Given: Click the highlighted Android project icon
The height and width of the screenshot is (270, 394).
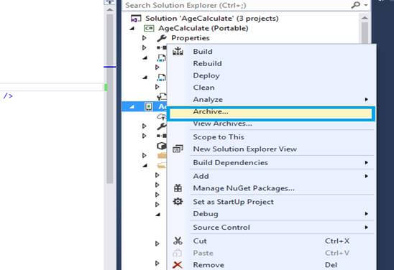Looking at the screenshot, I should (x=149, y=107).
